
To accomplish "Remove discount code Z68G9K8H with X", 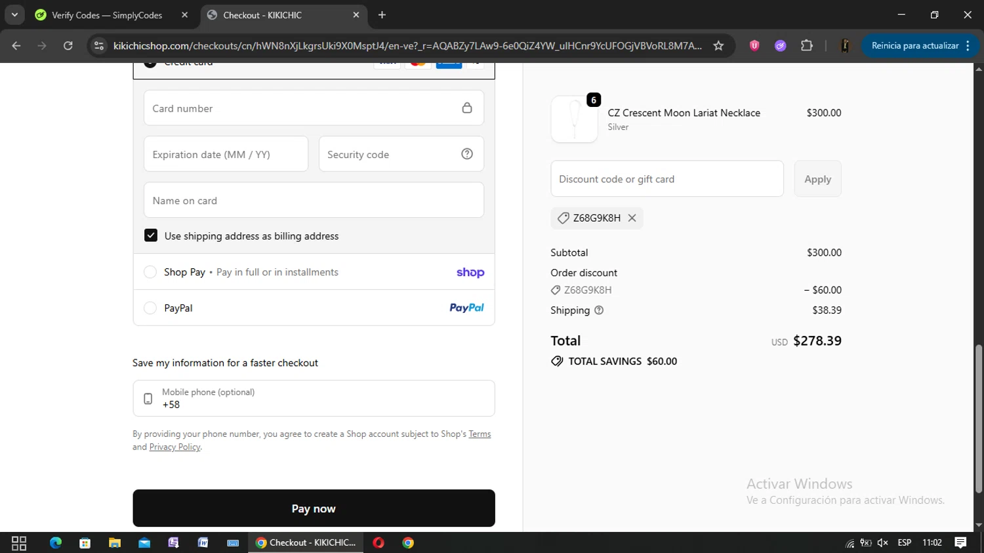I will 632,218.
